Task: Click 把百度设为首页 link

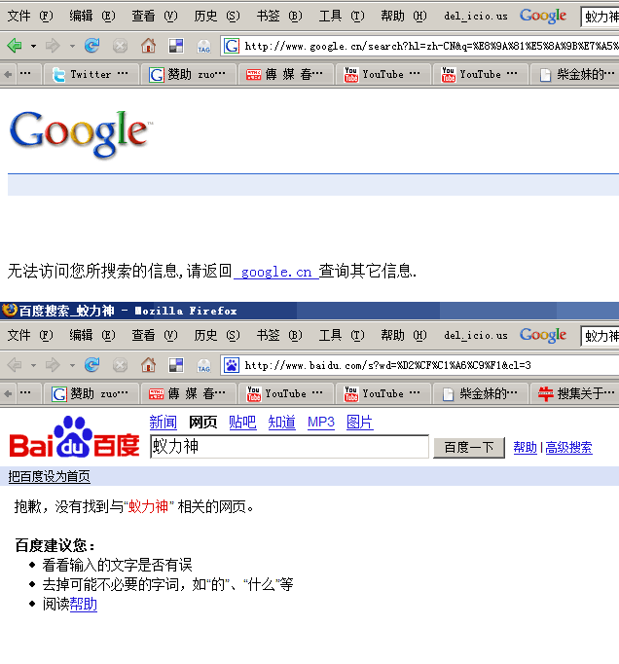Action: [49, 477]
